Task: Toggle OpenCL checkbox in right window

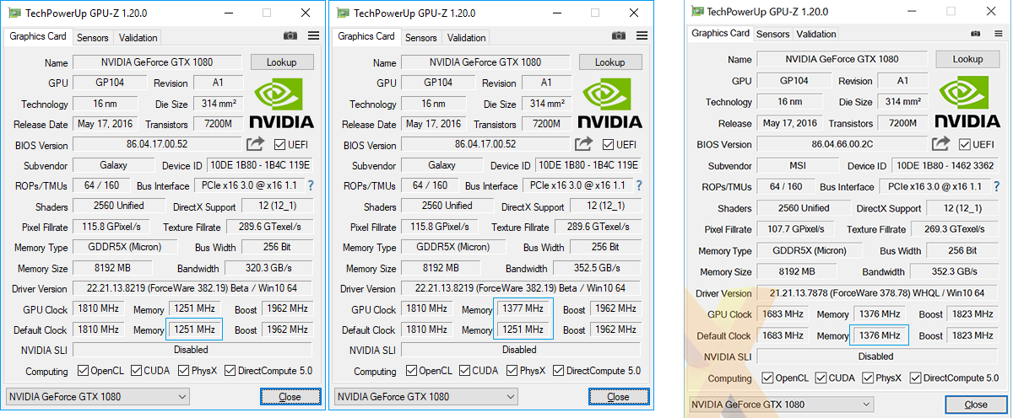Action: tap(767, 378)
